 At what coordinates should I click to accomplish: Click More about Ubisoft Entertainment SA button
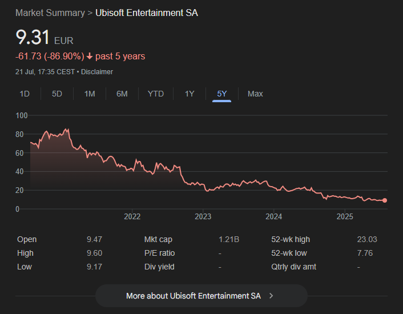point(201,296)
